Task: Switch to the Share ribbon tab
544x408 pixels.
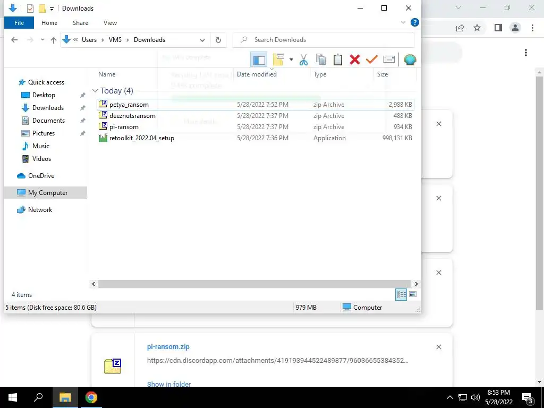Action: click(80, 23)
